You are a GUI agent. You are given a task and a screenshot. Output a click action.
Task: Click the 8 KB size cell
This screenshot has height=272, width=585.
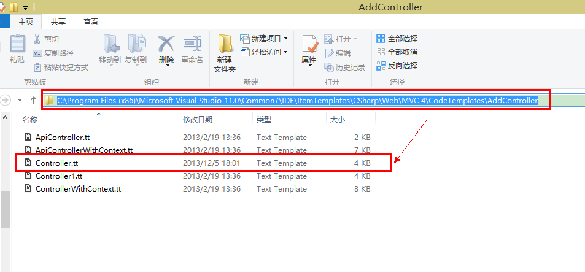tap(362, 188)
